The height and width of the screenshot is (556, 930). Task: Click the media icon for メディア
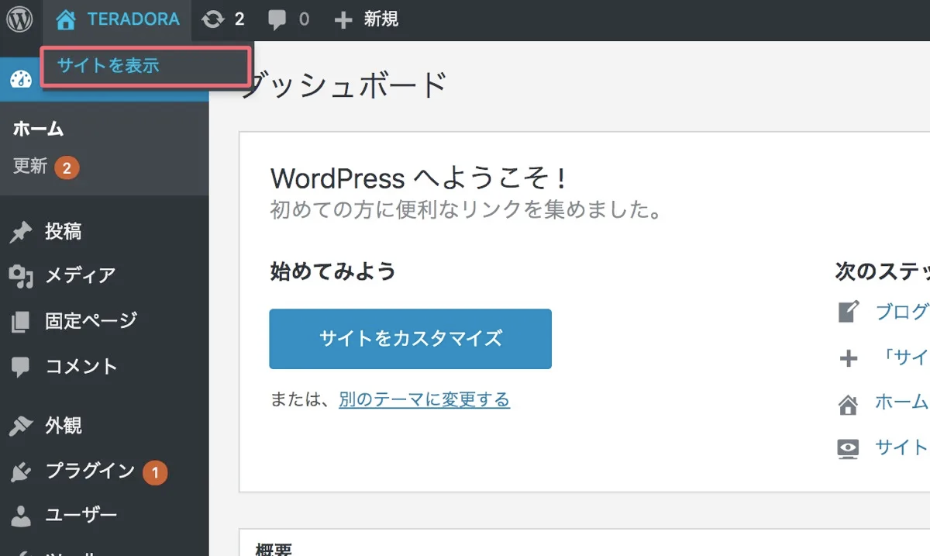[21, 276]
